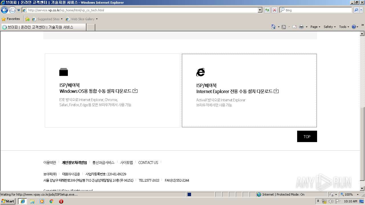Click the page loading progress bar
The image size is (365, 205).
(200, 194)
